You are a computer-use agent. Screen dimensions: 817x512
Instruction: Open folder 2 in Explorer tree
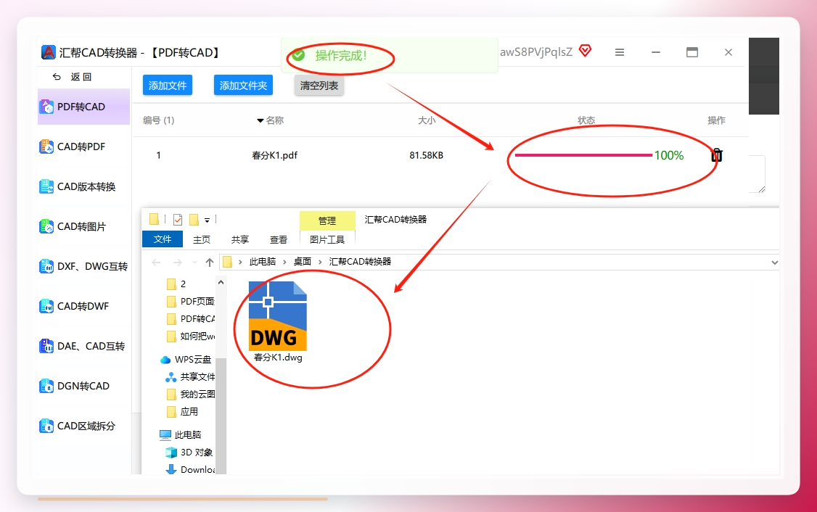(176, 284)
